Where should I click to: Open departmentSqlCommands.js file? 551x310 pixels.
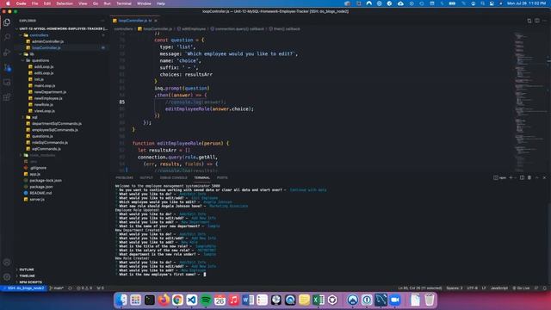pyautogui.click(x=57, y=124)
